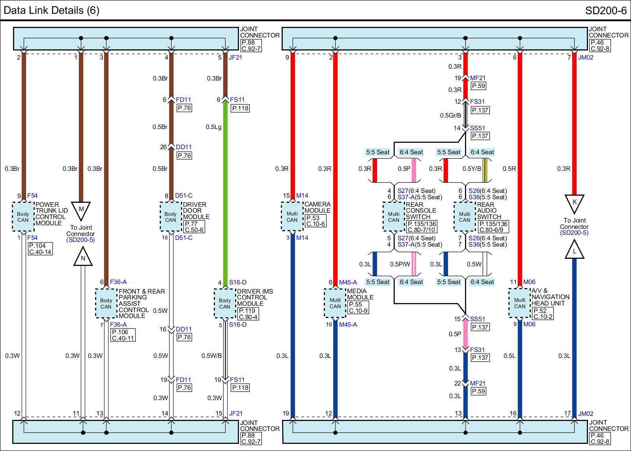Image resolution: width=631 pixels, height=451 pixels.
Task: Click Body CAN box of Driver IMS Control Module
Action: coord(224,303)
